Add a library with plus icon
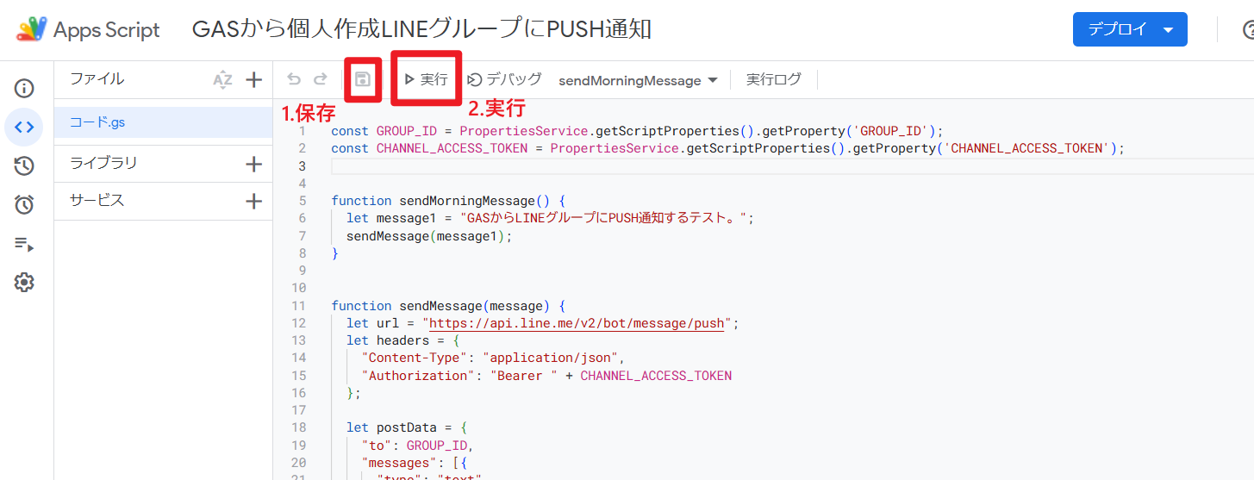 pos(253,164)
